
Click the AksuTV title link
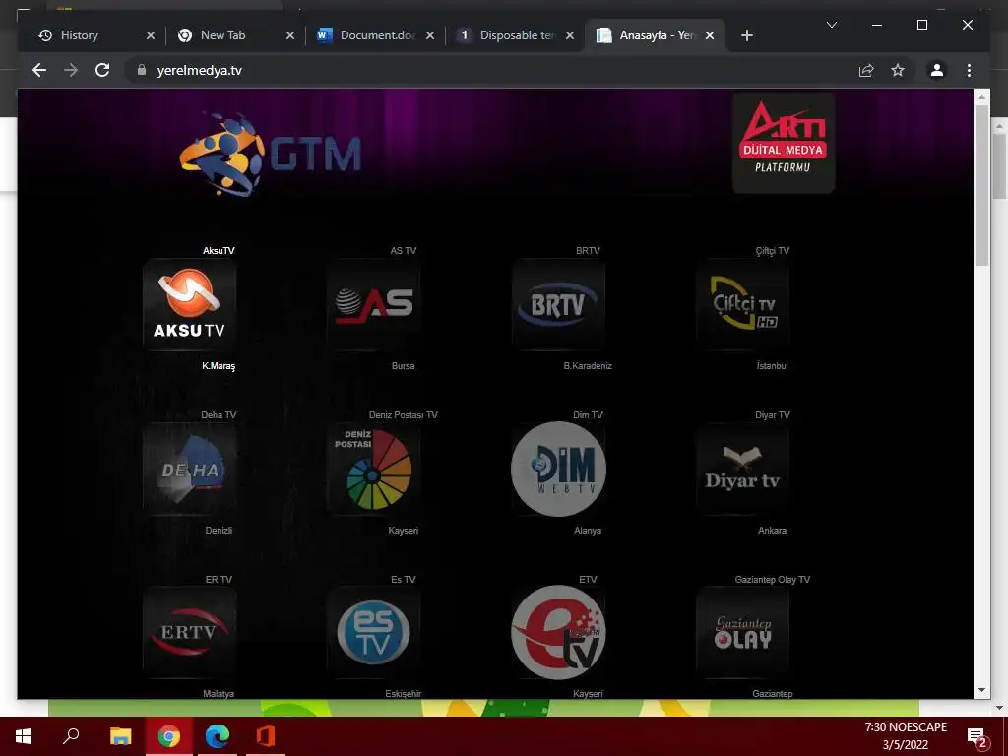(219, 251)
